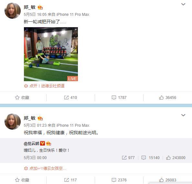Click the orange V verified badge for 岳云鹏
This screenshot has width=192, height=184.
[x=42, y=143]
